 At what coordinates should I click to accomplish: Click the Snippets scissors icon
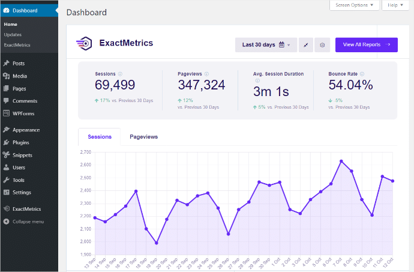[x=7, y=155]
